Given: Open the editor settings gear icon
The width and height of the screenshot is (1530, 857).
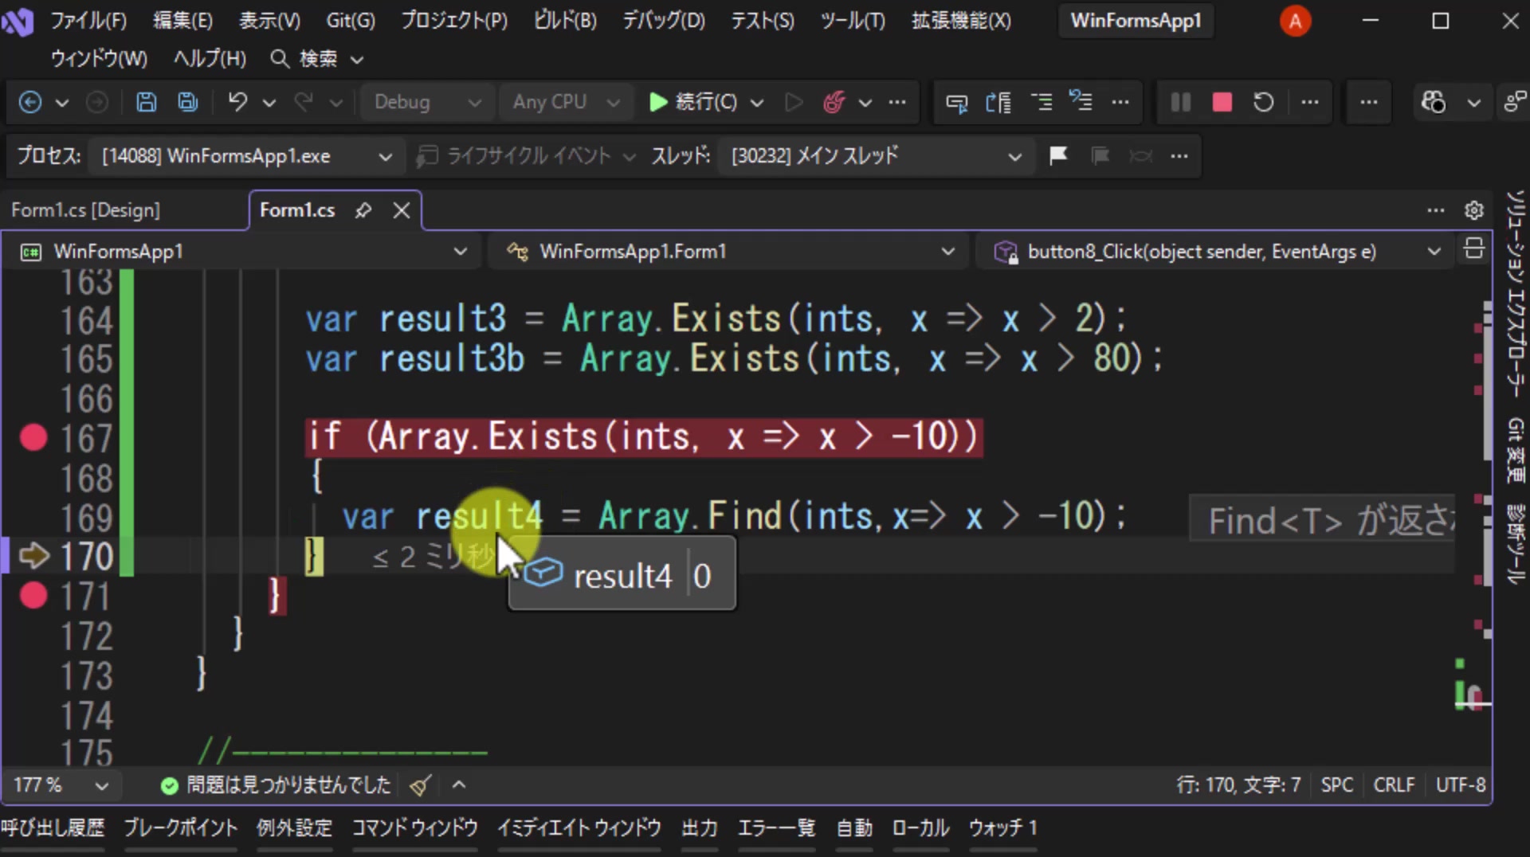Looking at the screenshot, I should point(1474,210).
